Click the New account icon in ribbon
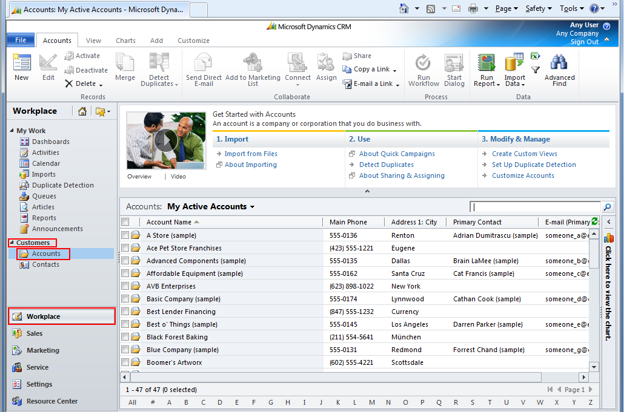624x412 pixels. click(x=21, y=63)
